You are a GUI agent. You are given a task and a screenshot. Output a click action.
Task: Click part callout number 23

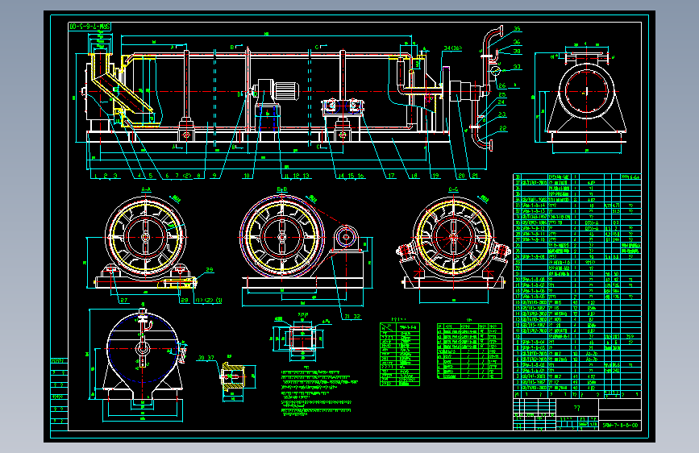pos(502,114)
